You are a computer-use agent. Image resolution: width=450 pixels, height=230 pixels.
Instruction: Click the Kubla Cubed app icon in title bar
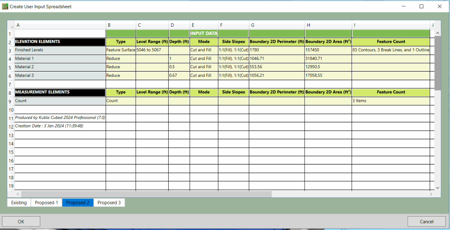coord(5,7)
